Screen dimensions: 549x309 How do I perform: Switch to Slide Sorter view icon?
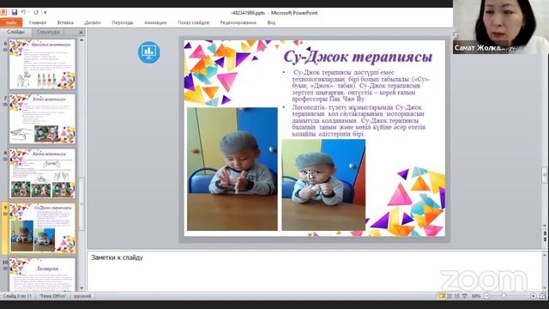(449, 296)
